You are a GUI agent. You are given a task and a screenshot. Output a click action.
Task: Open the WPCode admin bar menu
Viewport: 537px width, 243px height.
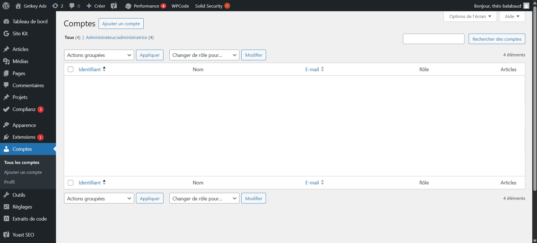point(180,6)
